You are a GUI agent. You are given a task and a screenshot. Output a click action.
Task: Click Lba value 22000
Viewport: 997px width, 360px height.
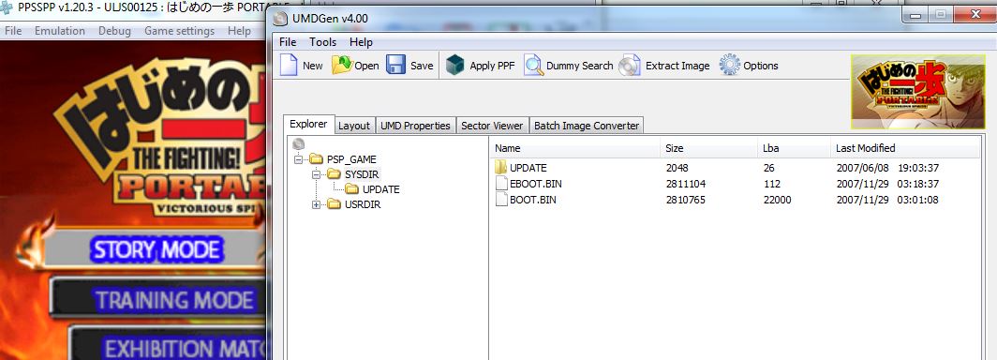coord(777,200)
